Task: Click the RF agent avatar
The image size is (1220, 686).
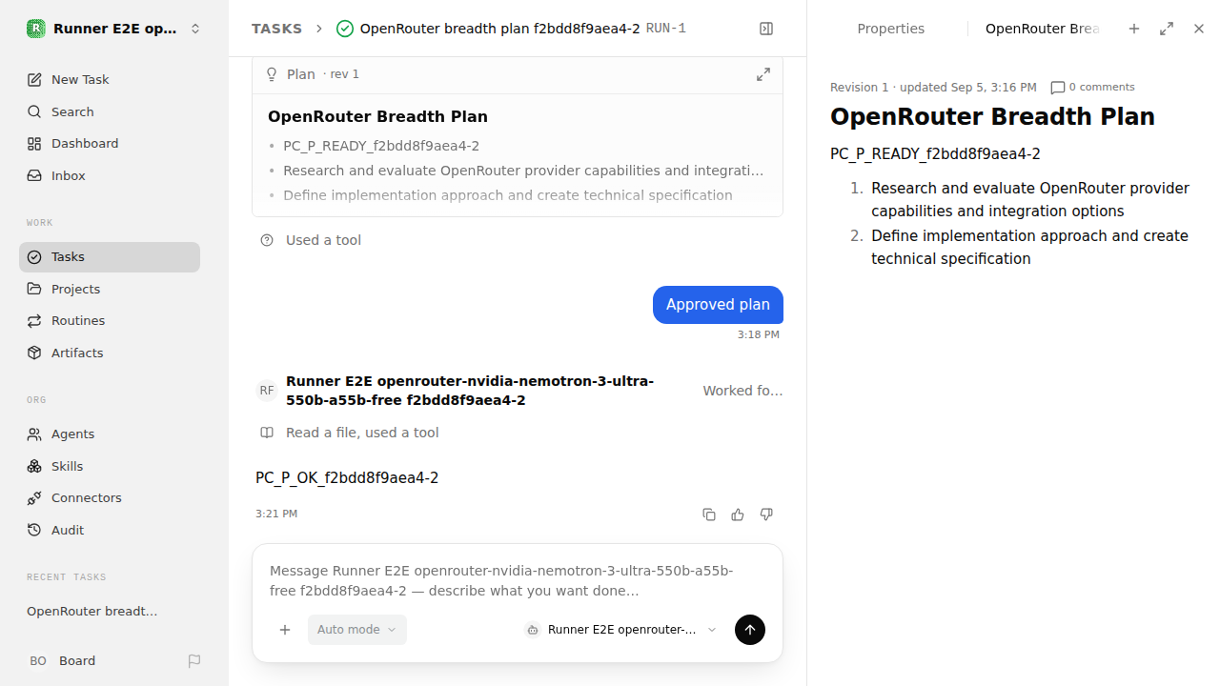Action: 267,391
